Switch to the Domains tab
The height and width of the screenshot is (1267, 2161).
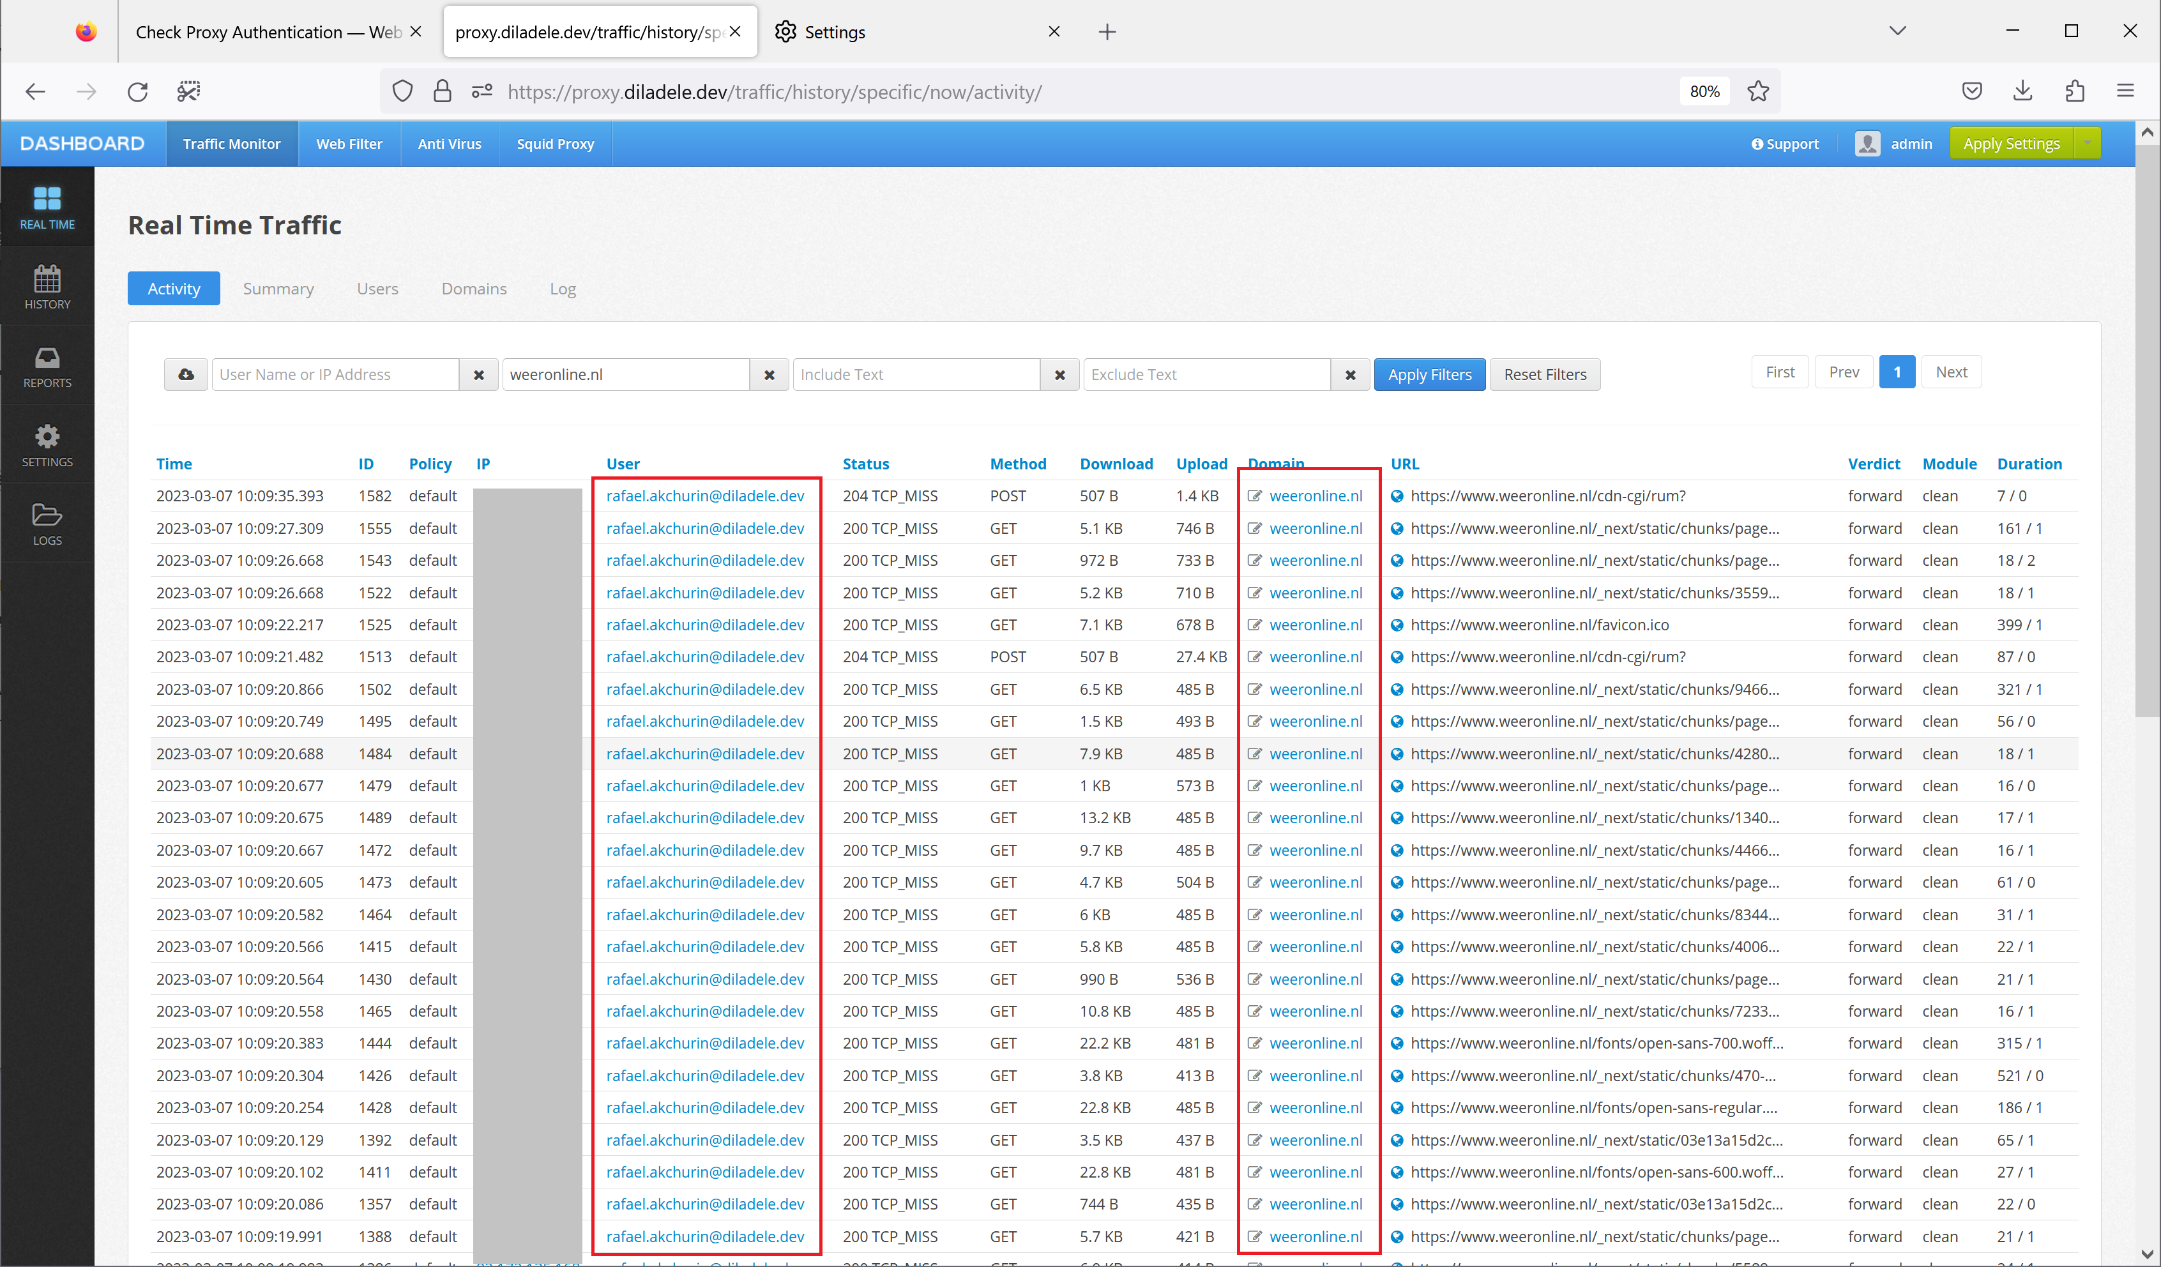coord(474,288)
